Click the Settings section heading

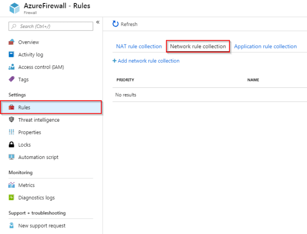17,95
